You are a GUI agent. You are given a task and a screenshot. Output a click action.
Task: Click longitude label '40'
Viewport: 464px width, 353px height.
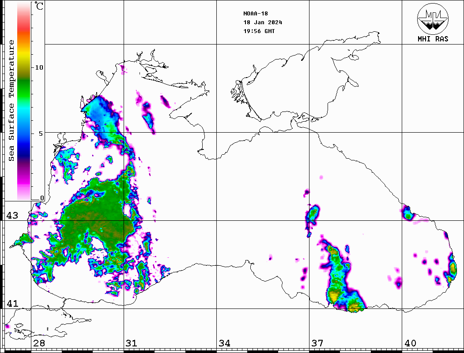click(x=410, y=343)
